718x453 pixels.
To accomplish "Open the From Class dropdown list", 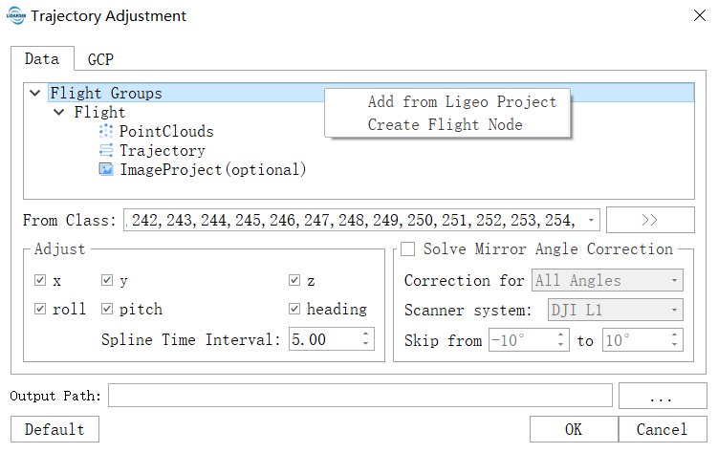I will click(593, 221).
